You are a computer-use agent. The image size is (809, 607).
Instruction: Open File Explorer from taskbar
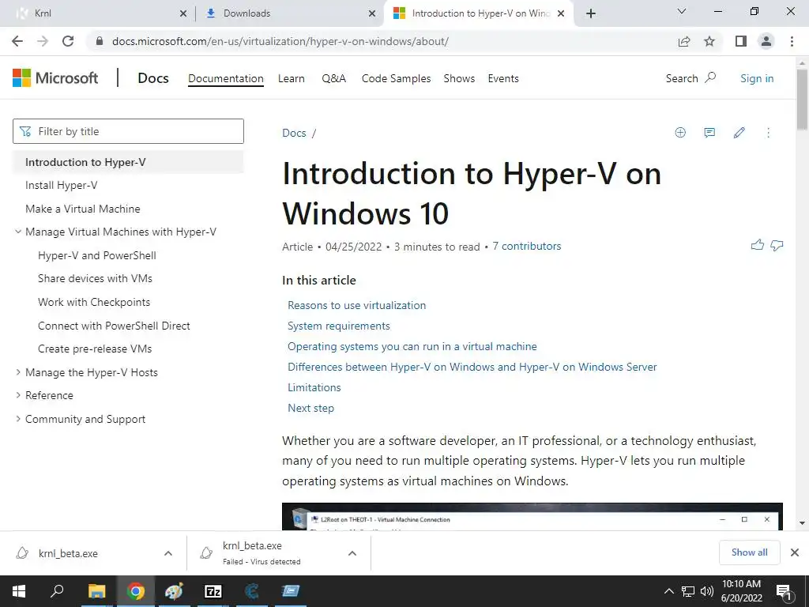96,591
